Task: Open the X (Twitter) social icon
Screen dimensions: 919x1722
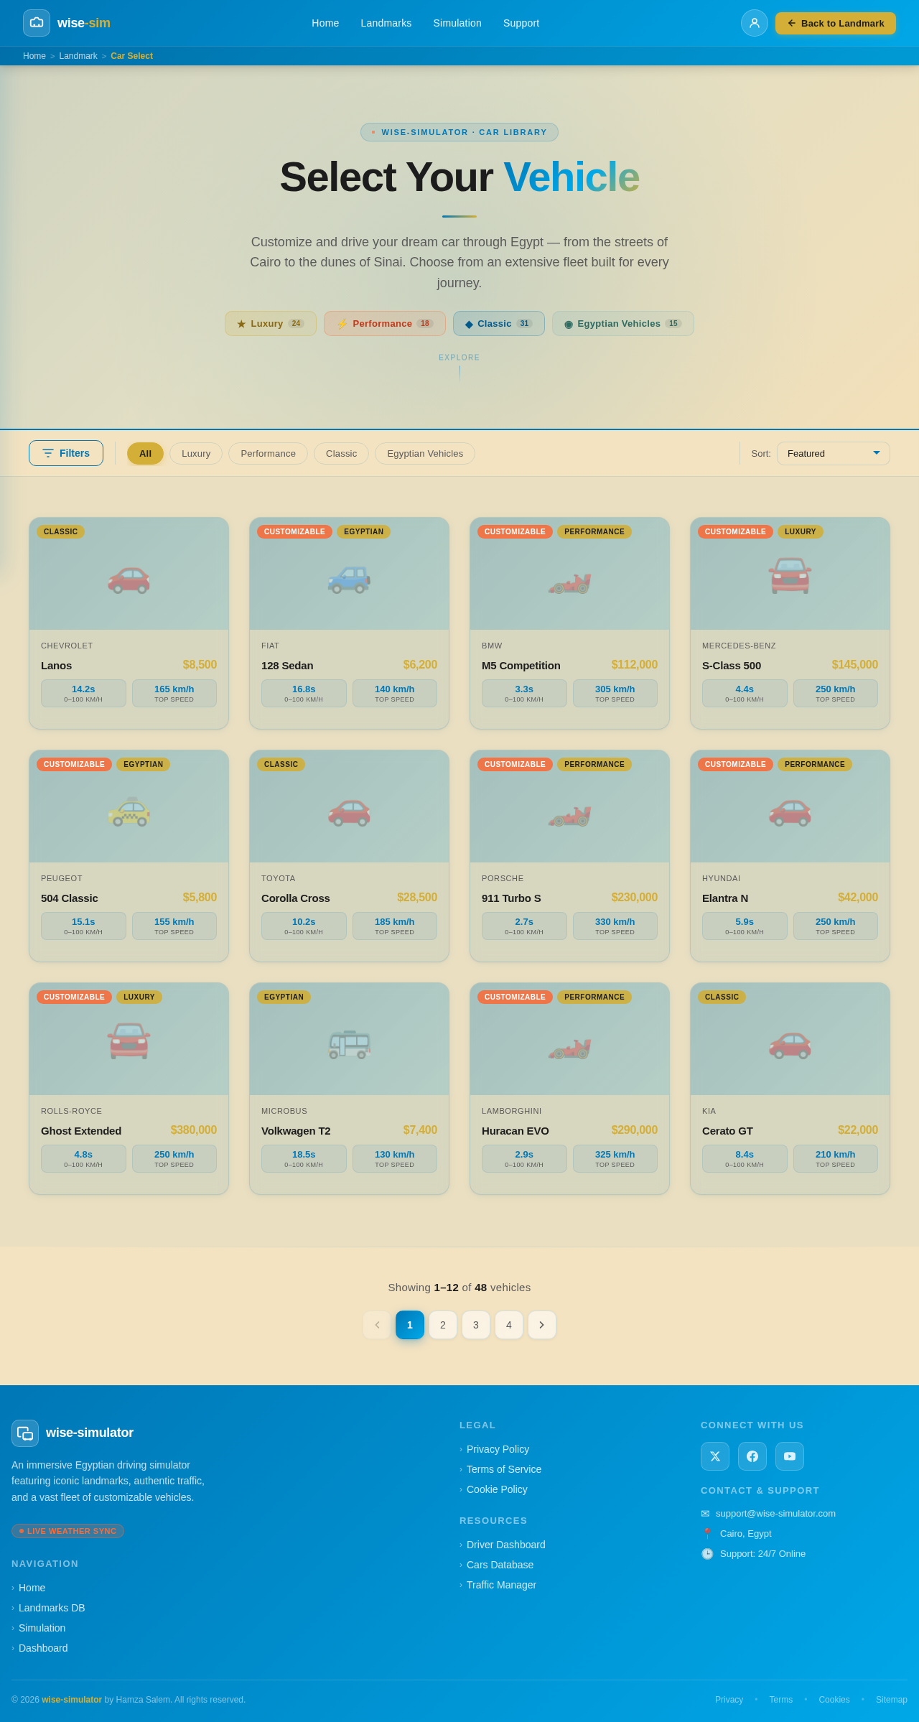Action: 715,1456
